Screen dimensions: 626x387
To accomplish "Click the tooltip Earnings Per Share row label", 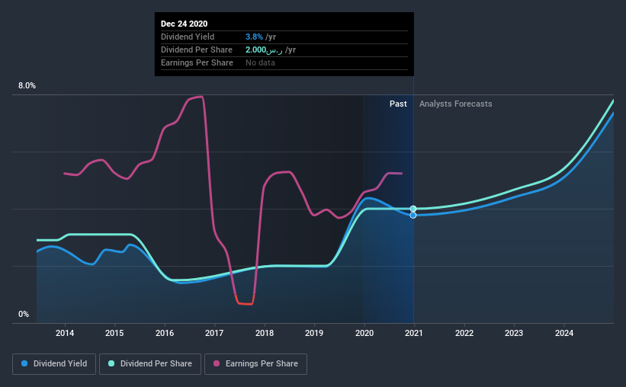I will (x=197, y=62).
